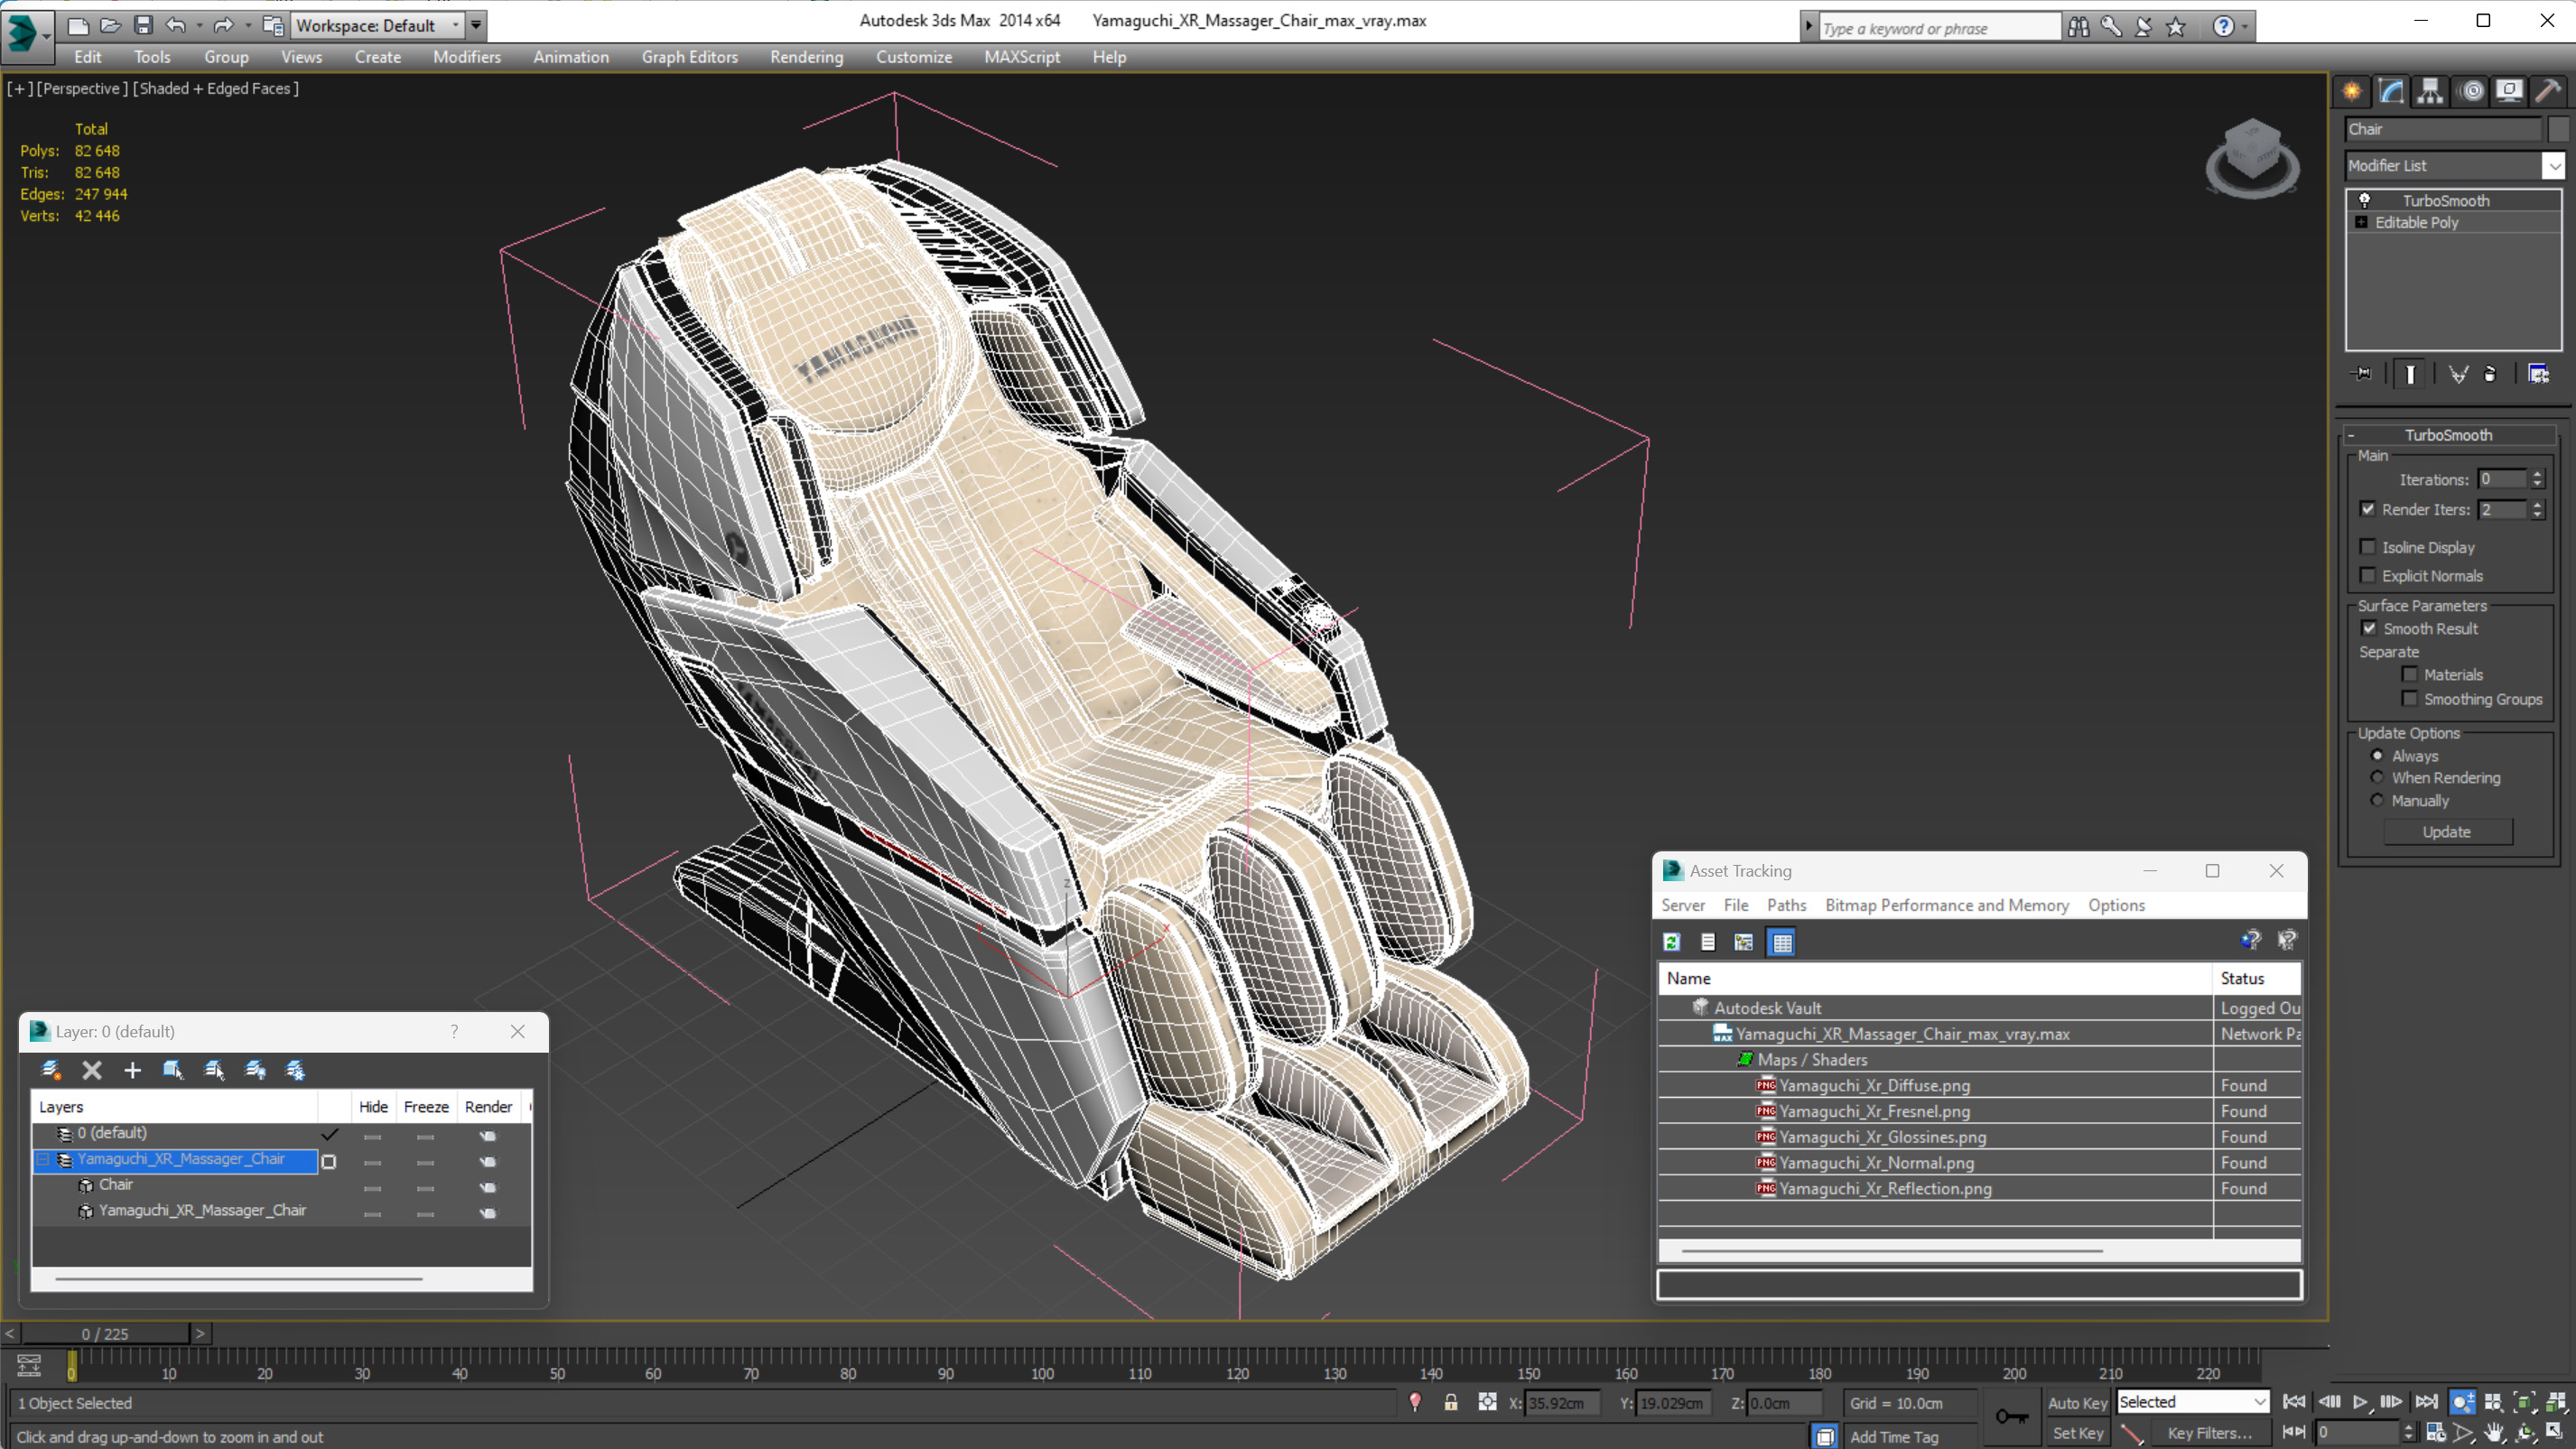The height and width of the screenshot is (1449, 2576).
Task: Toggle the selection lock icon
Action: (x=1450, y=1403)
